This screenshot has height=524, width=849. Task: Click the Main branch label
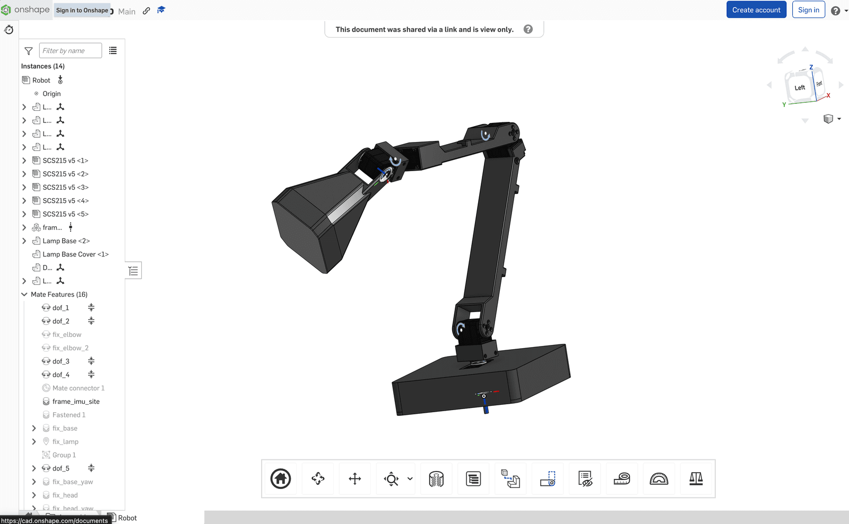[x=127, y=11]
